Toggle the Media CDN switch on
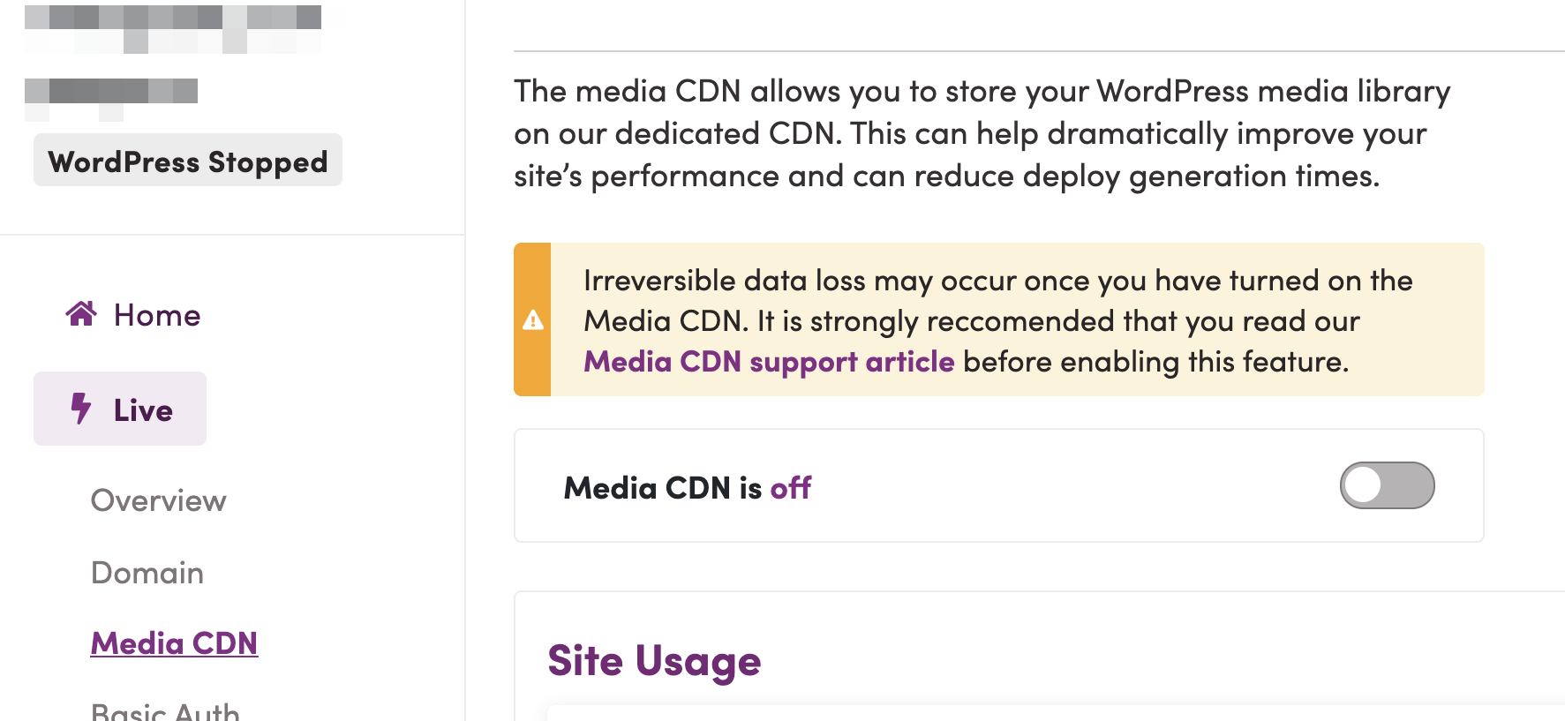Image resolution: width=1565 pixels, height=721 pixels. tap(1387, 485)
